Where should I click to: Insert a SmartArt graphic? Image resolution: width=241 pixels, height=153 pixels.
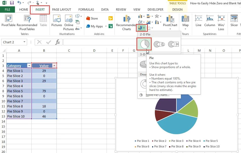coord(77,22)
